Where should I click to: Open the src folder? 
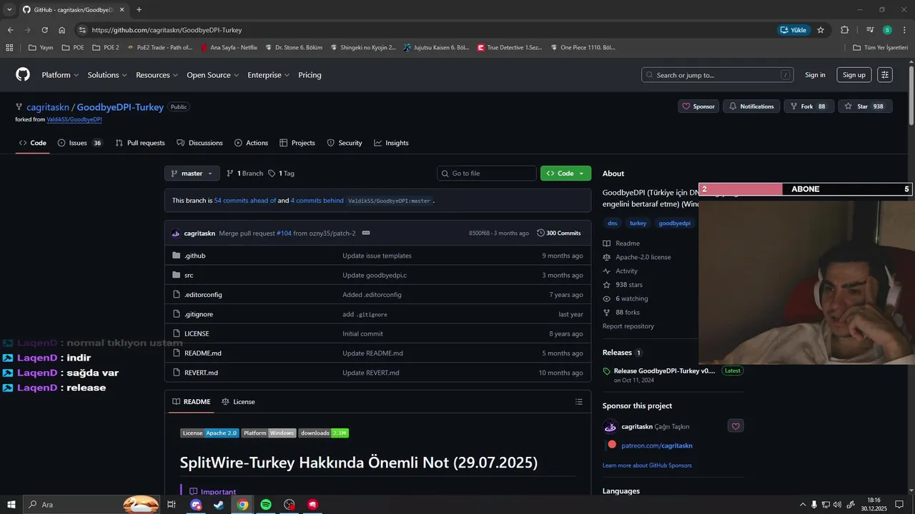(x=189, y=275)
